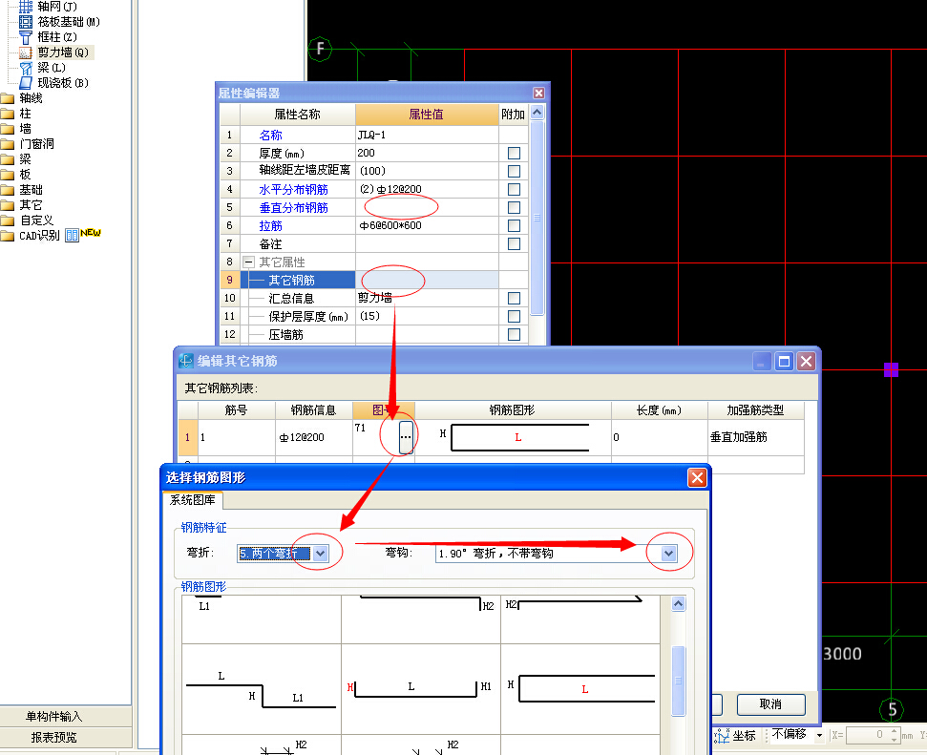Toggle 附加 checkbox for 轴线距左墙皮距离 row
The image size is (927, 755).
pyautogui.click(x=514, y=172)
